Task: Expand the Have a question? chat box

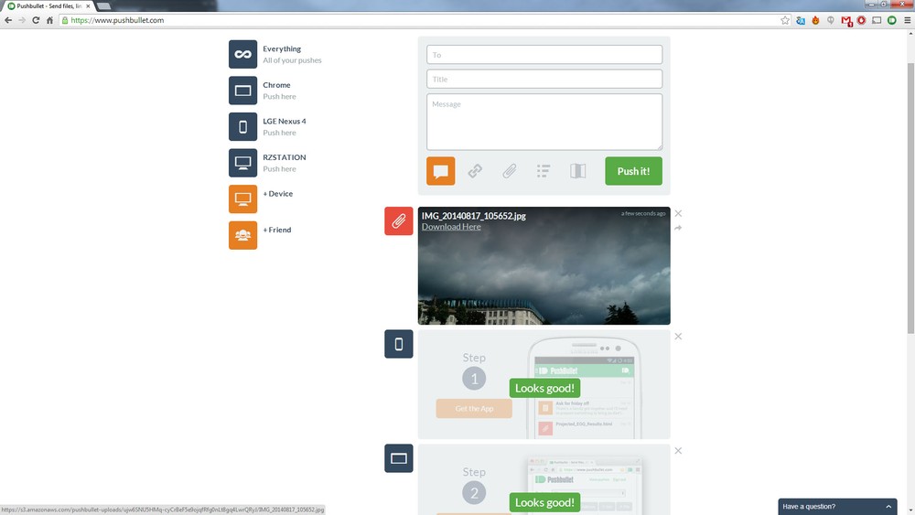Action: click(837, 506)
